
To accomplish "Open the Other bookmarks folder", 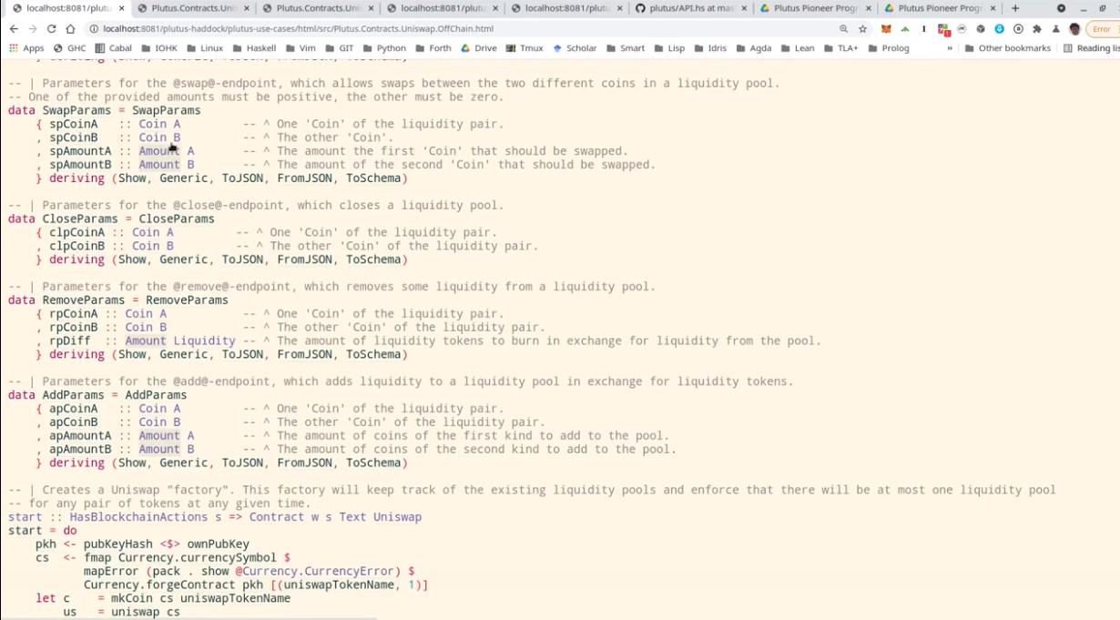I will [x=1007, y=48].
